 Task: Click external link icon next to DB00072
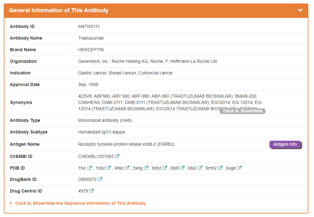[x=100, y=179]
